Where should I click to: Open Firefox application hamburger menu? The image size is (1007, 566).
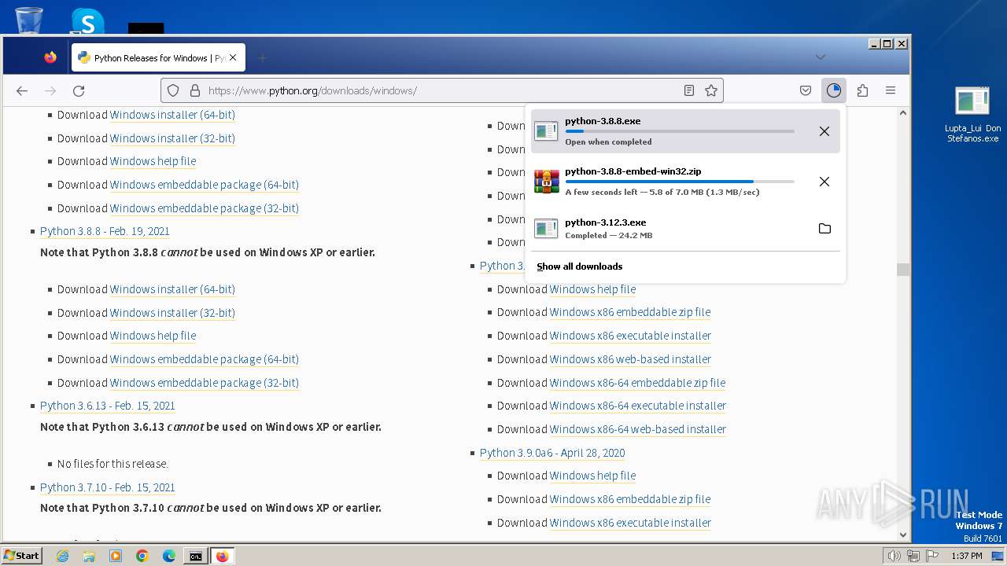[x=891, y=90]
